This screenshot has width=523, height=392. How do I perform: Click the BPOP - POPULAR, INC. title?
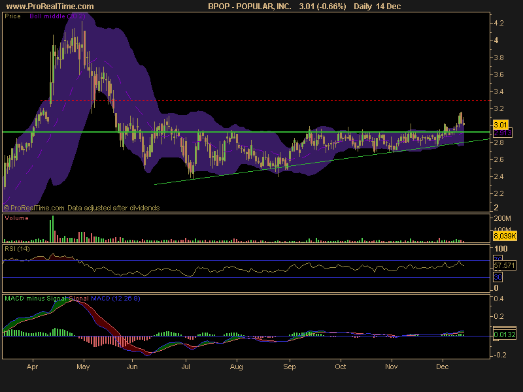250,7
